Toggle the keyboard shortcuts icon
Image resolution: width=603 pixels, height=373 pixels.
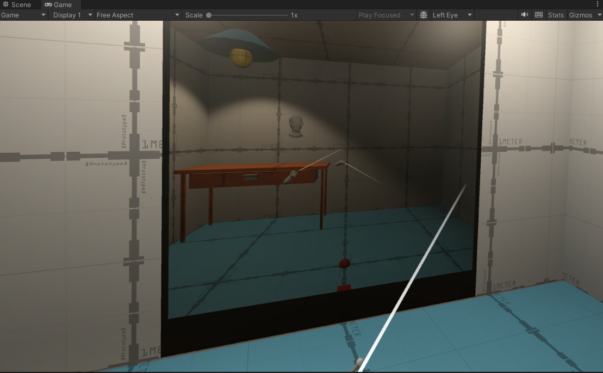(x=539, y=15)
